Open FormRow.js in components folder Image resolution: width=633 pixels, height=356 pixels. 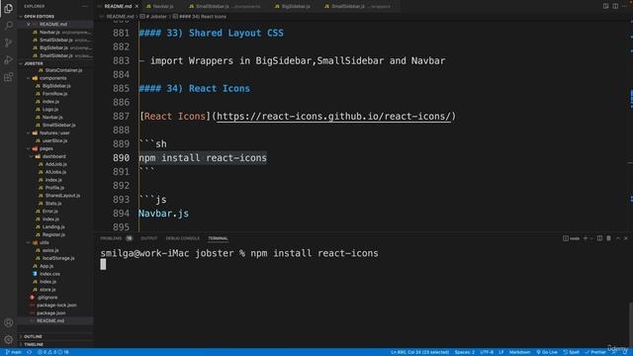point(54,94)
